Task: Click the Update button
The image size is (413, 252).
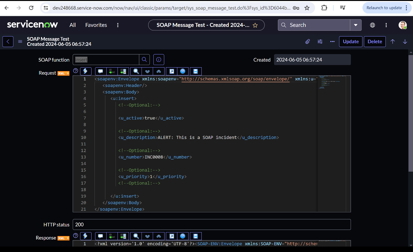Action: click(x=351, y=42)
